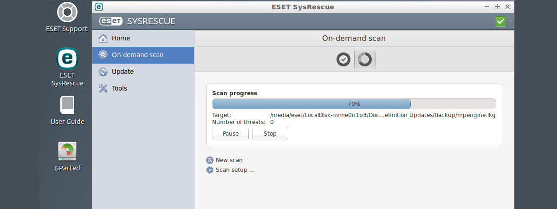Viewport: 557px width, 209px height.
Task: Click the Number of threats value 0
Action: pos(272,122)
